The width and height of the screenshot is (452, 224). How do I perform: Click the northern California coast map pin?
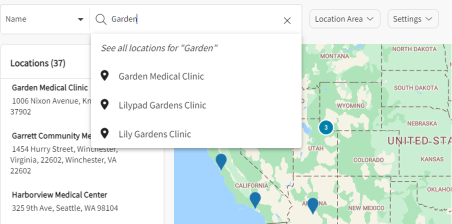[221, 161]
